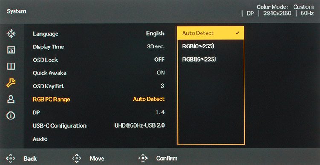This screenshot has height=165, width=320.
Task: Click the orange Auto Detect current value
Action: pos(149,99)
